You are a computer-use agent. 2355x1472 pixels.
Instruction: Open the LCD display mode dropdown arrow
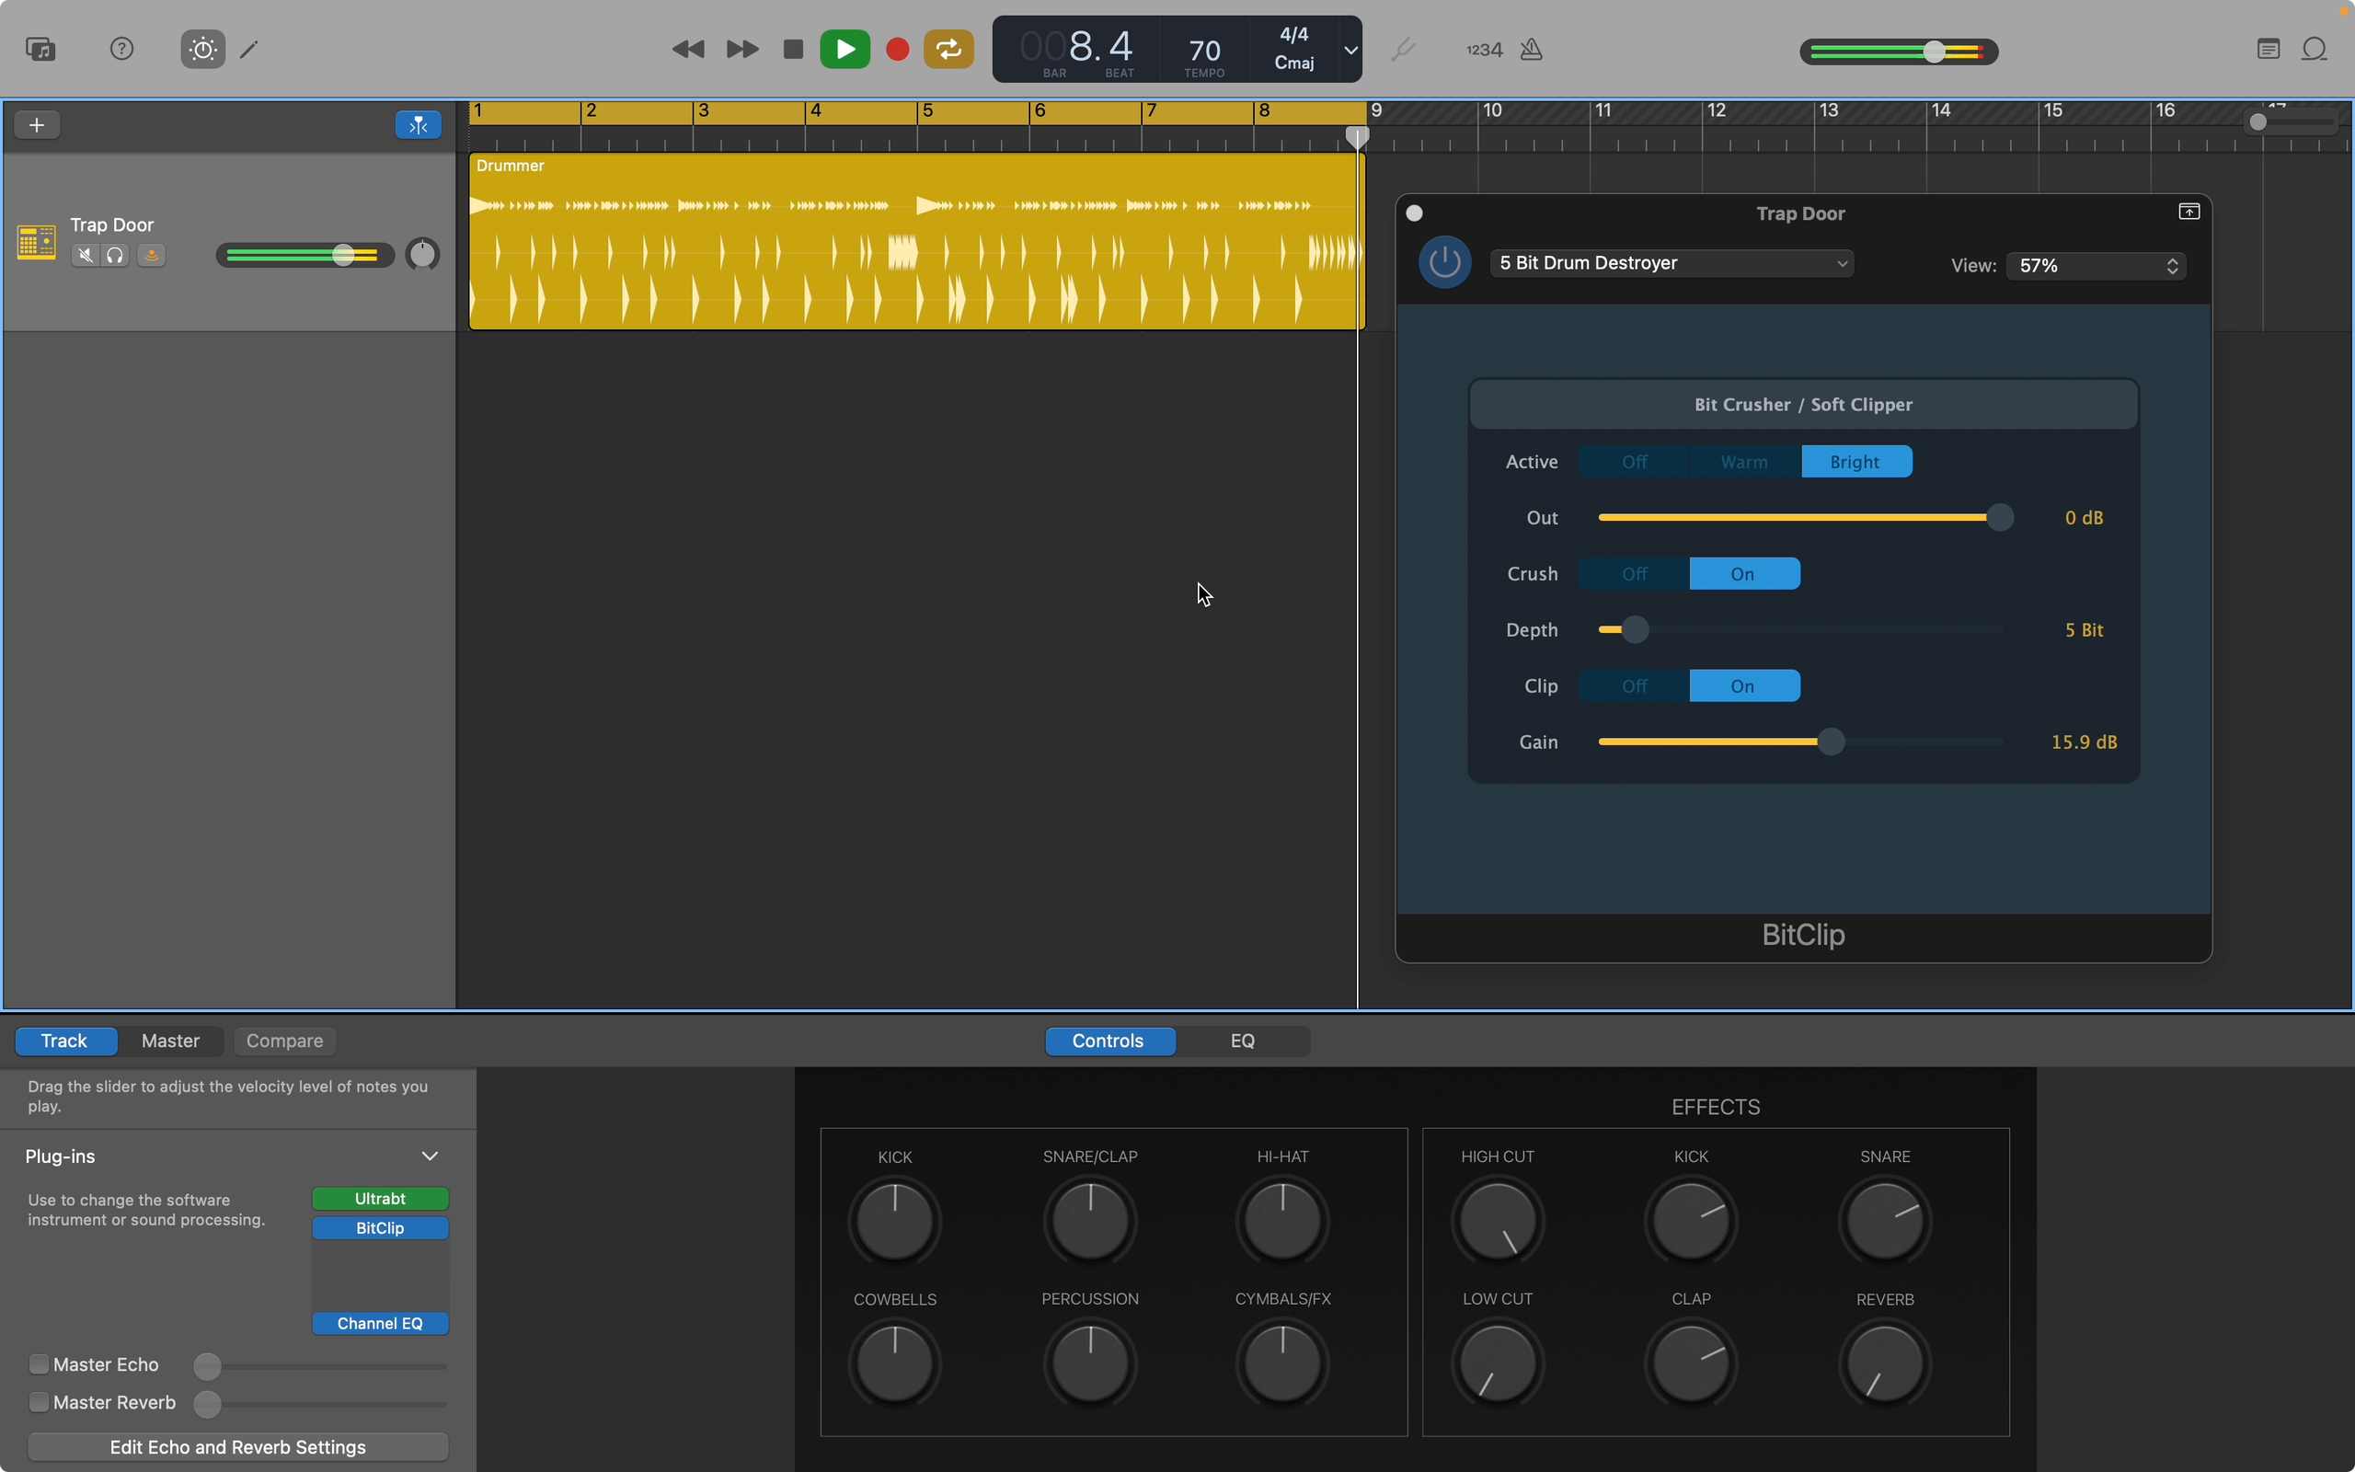1350,50
